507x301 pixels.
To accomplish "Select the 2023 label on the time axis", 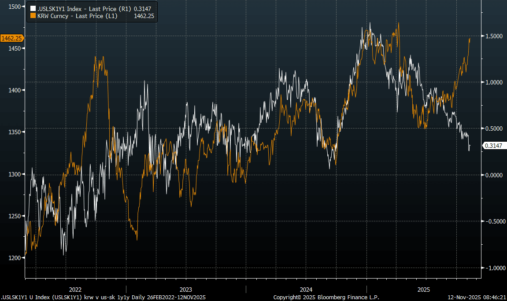I will (x=186, y=290).
